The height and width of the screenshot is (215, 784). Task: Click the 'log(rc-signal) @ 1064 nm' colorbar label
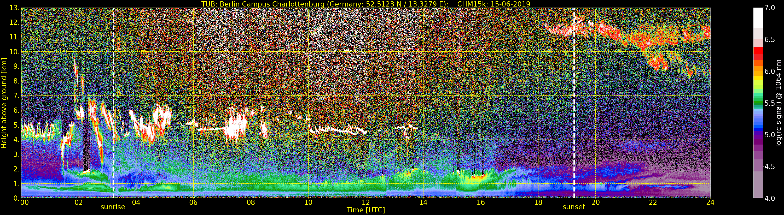779,103
